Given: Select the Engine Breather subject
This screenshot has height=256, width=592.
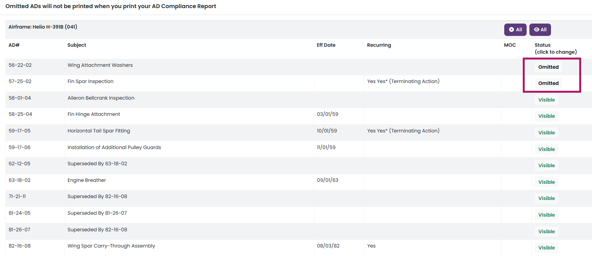Looking at the screenshot, I should [87, 180].
